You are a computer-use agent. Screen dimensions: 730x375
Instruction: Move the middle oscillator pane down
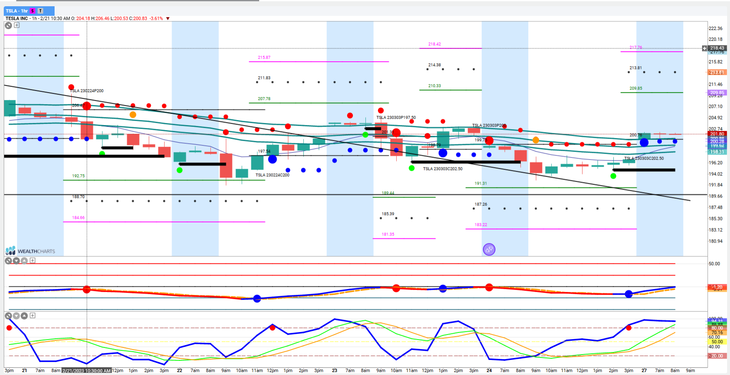[x=16, y=261]
